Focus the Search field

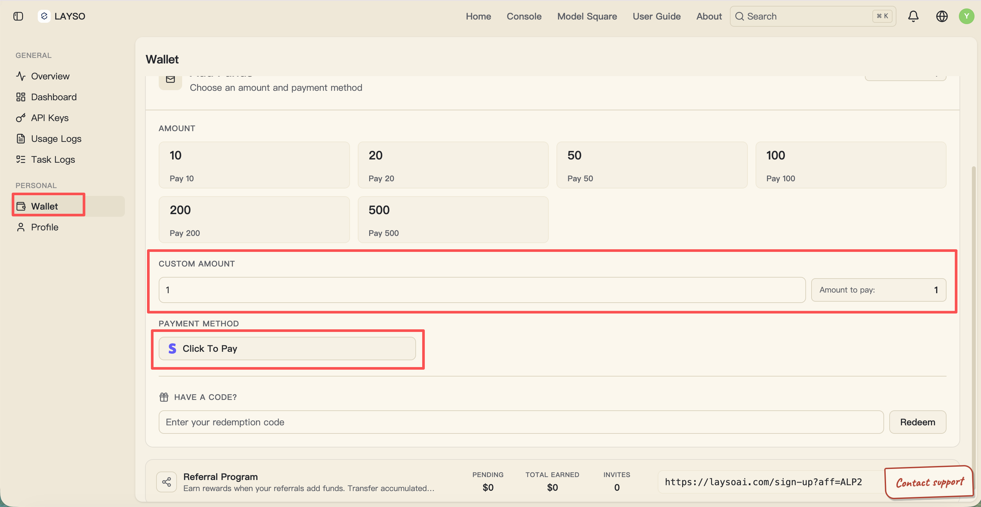(813, 16)
